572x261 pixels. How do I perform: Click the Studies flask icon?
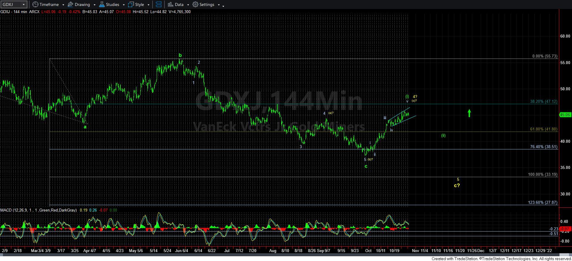point(102,4)
